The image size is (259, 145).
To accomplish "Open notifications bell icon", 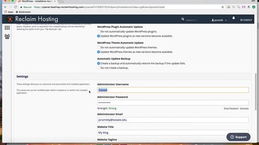I will click(x=234, y=18).
